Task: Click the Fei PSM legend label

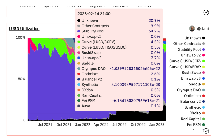Action: (x=194, y=125)
